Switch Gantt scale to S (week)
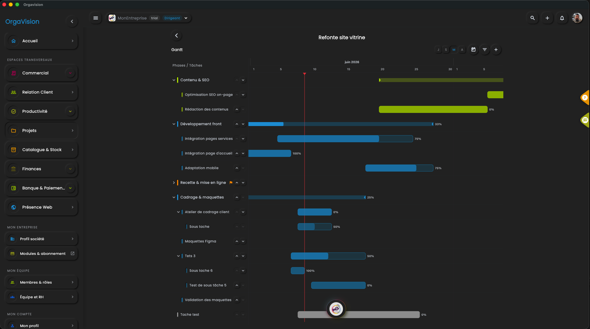The height and width of the screenshot is (329, 590). coord(446,50)
